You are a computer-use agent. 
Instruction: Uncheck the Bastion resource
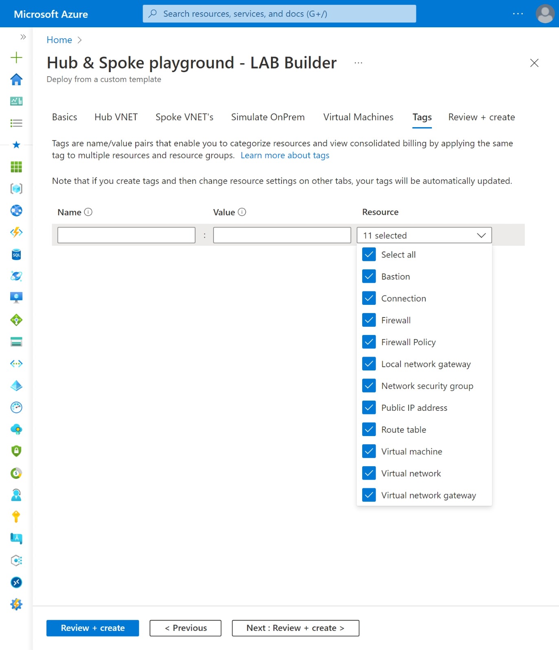[369, 276]
